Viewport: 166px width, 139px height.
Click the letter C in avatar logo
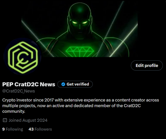tap(23, 57)
